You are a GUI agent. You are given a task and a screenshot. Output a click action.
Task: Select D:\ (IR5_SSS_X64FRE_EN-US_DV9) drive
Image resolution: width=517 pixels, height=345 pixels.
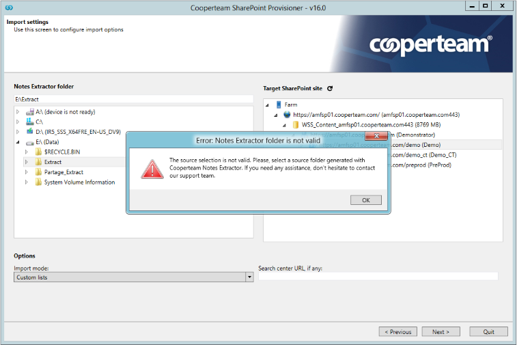(x=78, y=132)
